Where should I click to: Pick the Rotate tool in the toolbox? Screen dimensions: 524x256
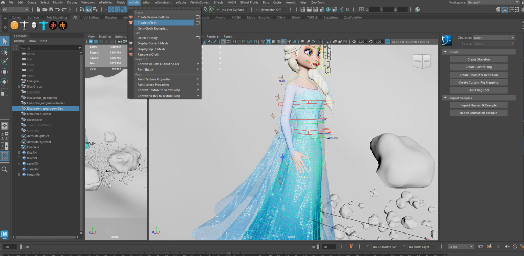click(5, 82)
